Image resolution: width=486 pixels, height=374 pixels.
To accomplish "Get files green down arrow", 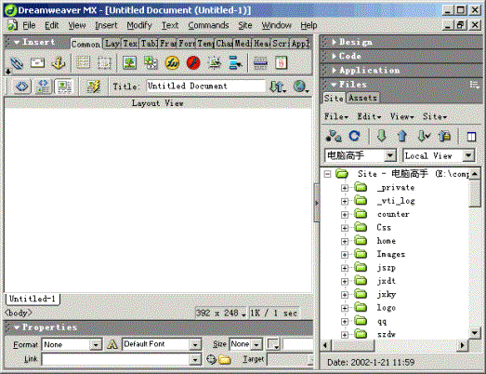I will 382,136.
